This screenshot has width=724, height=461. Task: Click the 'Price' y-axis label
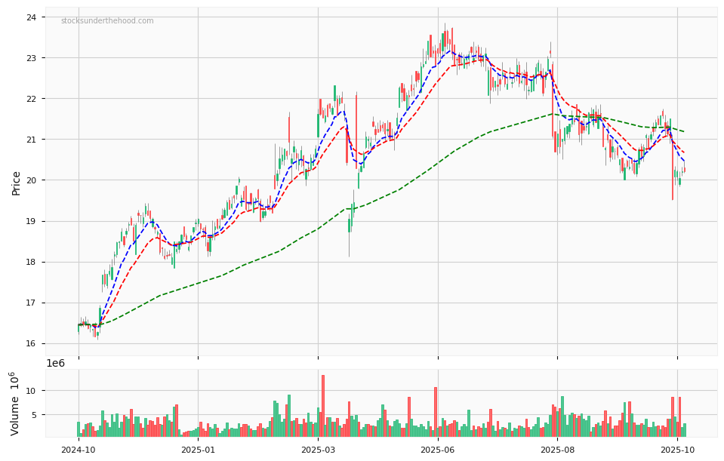[17, 183]
